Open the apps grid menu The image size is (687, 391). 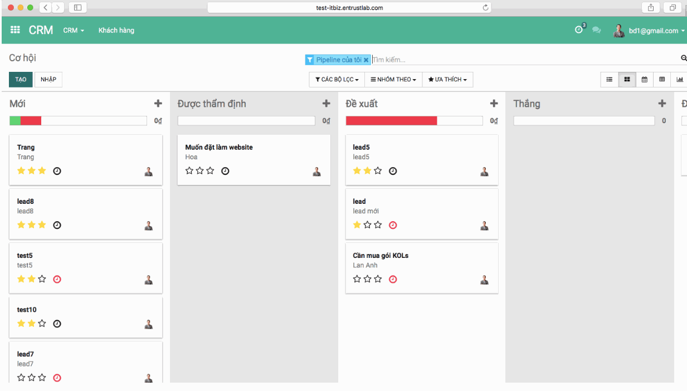point(15,30)
